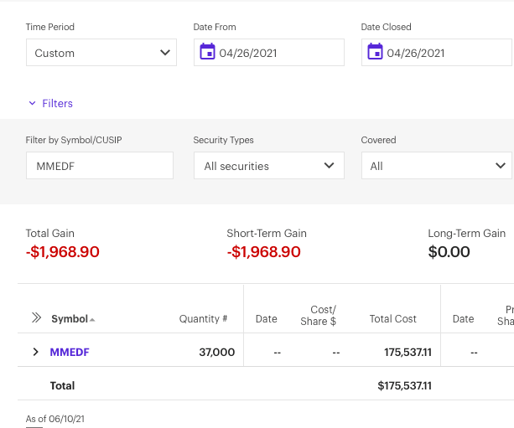The width and height of the screenshot is (514, 428).
Task: Click the Total Cost column header
Action: tap(392, 319)
